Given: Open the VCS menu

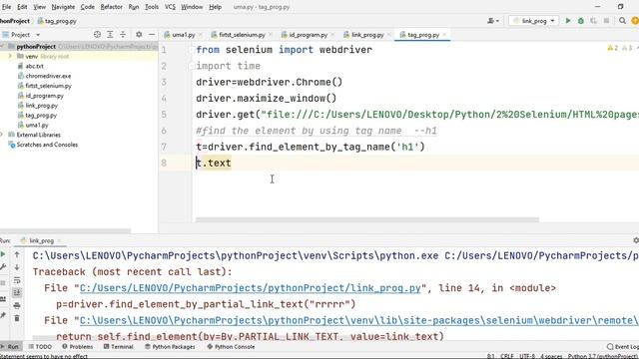Looking at the screenshot, I should click(x=170, y=7).
